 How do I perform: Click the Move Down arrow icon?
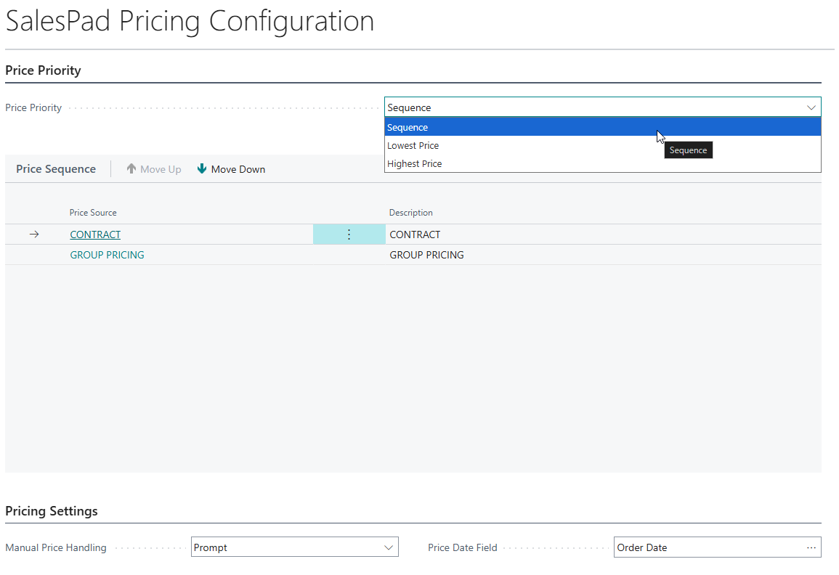coord(202,168)
